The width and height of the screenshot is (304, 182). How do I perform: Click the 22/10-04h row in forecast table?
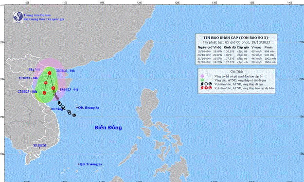pyautogui.click(x=236, y=62)
